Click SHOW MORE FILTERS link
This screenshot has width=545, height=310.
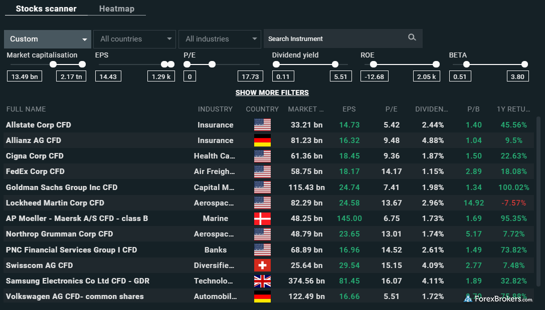click(x=272, y=92)
